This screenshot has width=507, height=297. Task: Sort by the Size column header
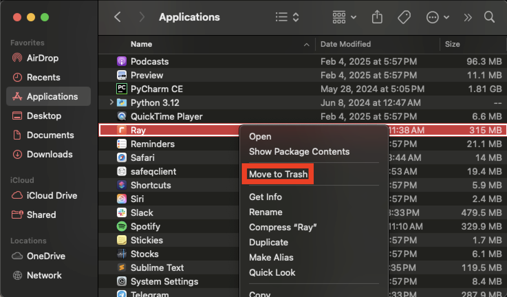click(x=452, y=44)
